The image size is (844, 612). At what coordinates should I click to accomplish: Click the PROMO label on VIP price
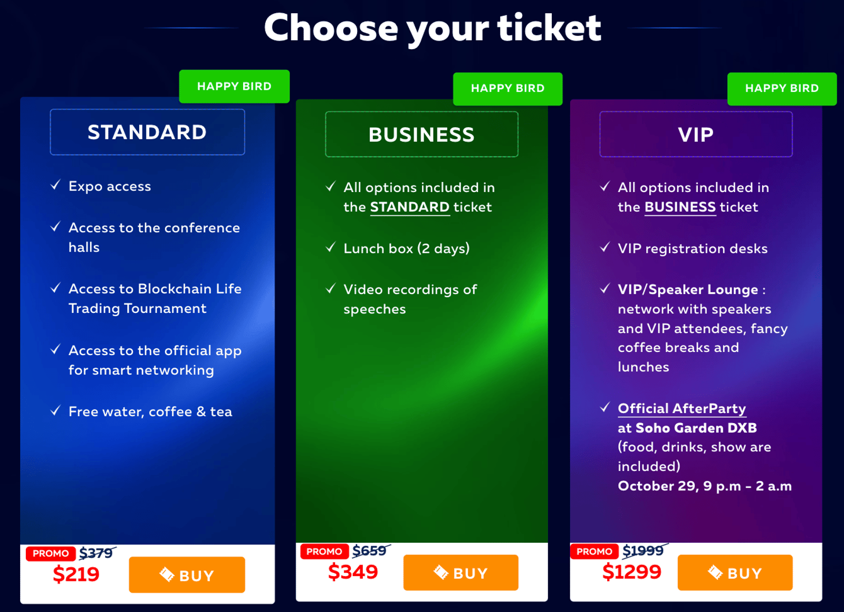(x=594, y=551)
